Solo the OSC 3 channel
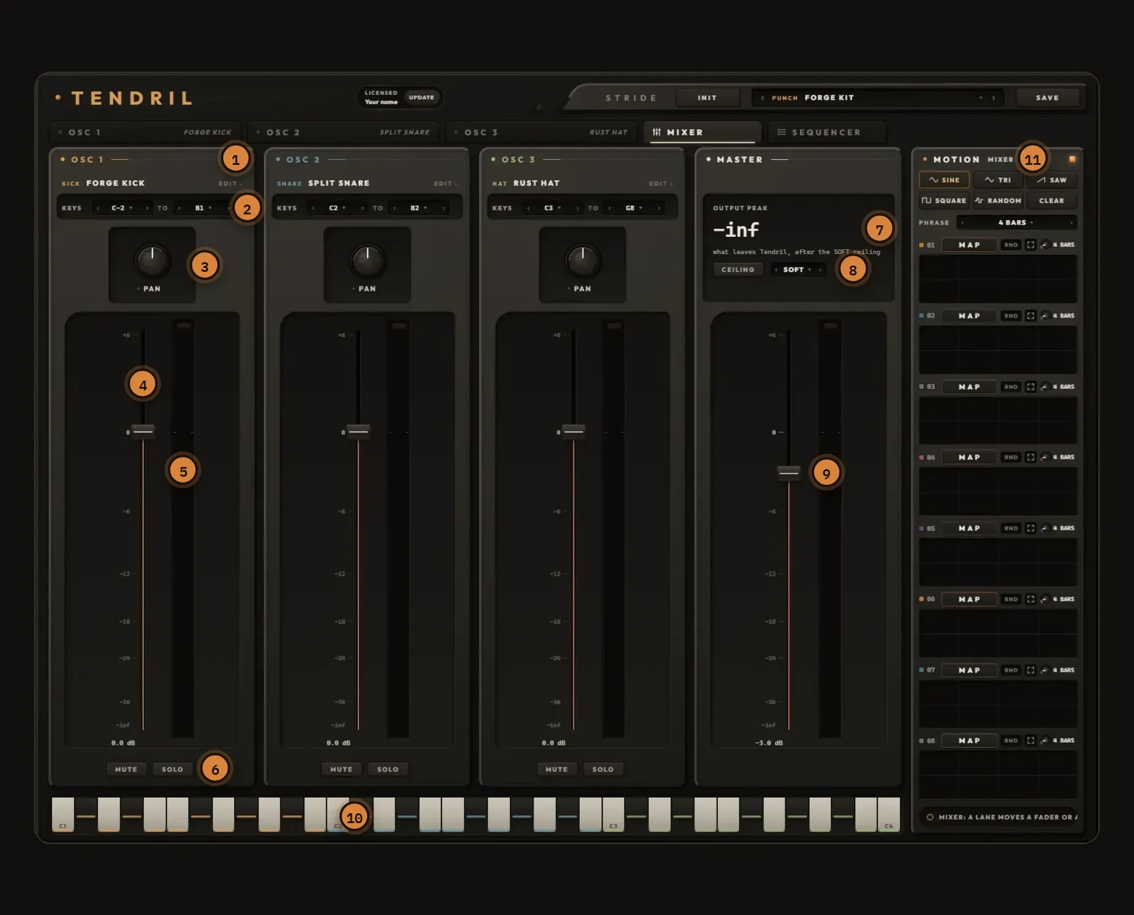The height and width of the screenshot is (915, 1134). (x=603, y=769)
